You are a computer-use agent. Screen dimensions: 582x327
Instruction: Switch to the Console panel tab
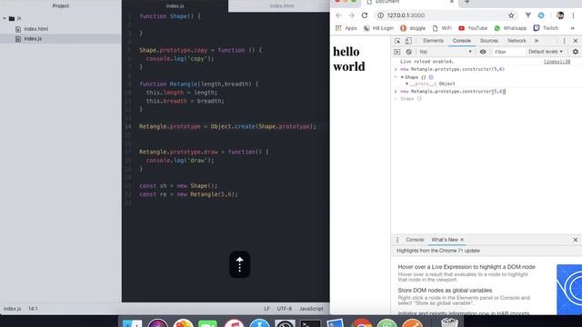point(461,41)
